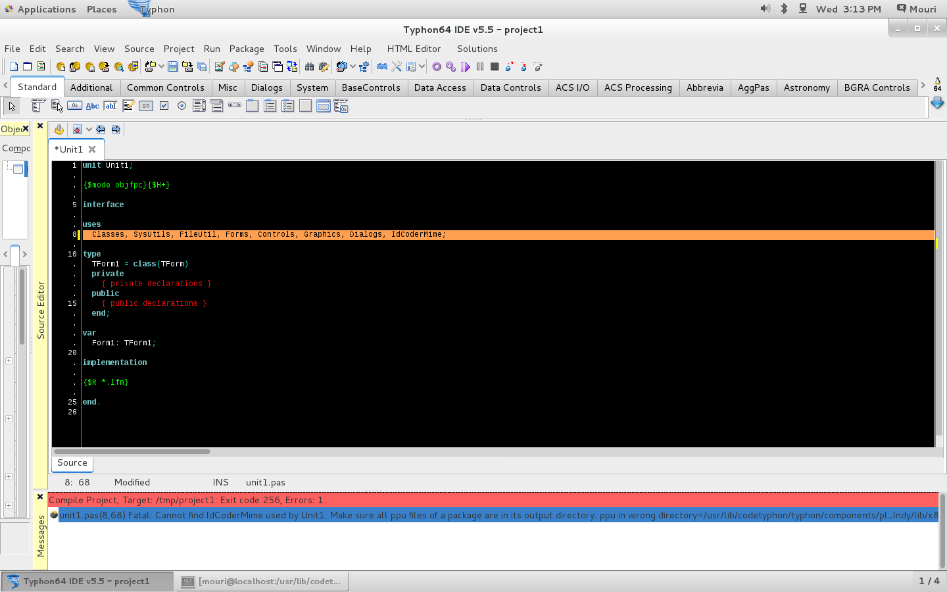Open the Run menu
Screen dimensions: 947x592
pos(212,49)
